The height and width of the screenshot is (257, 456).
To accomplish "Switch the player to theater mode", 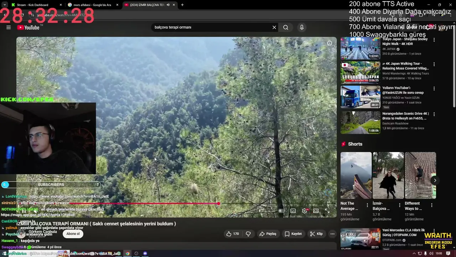I will (316, 211).
